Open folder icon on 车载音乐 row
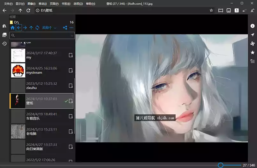 pos(71,116)
